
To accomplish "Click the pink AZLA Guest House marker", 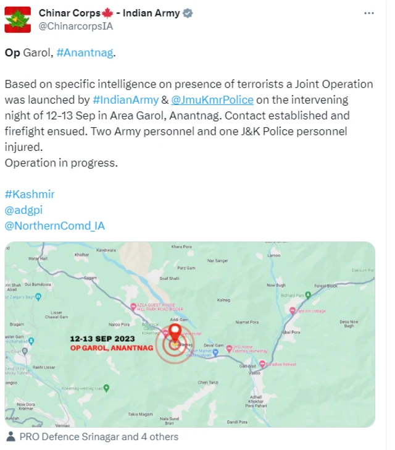I will click(133, 307).
